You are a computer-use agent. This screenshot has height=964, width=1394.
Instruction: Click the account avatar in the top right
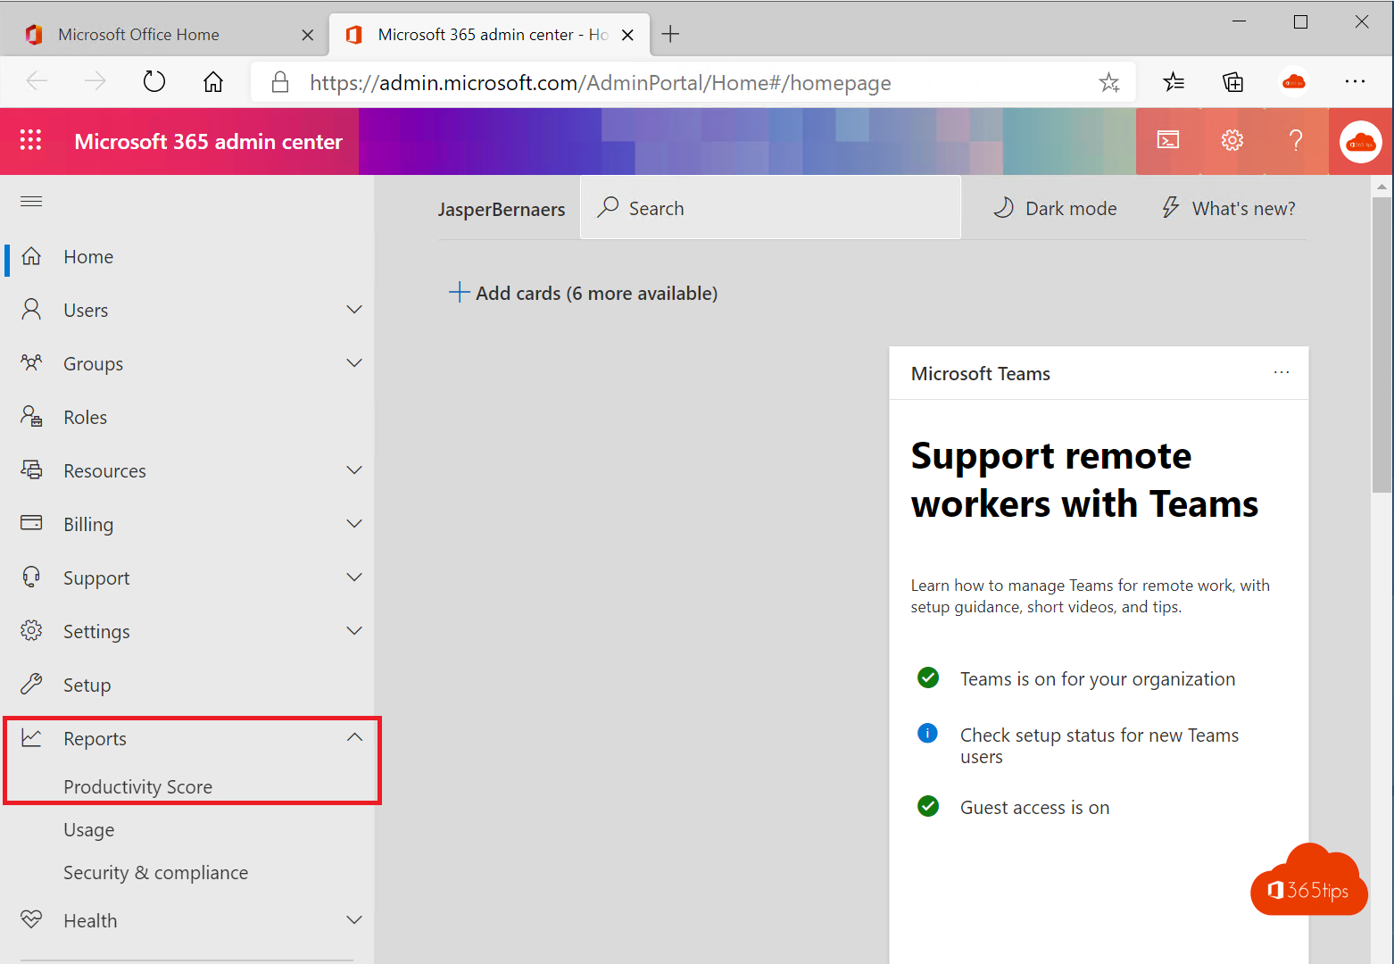click(1360, 140)
